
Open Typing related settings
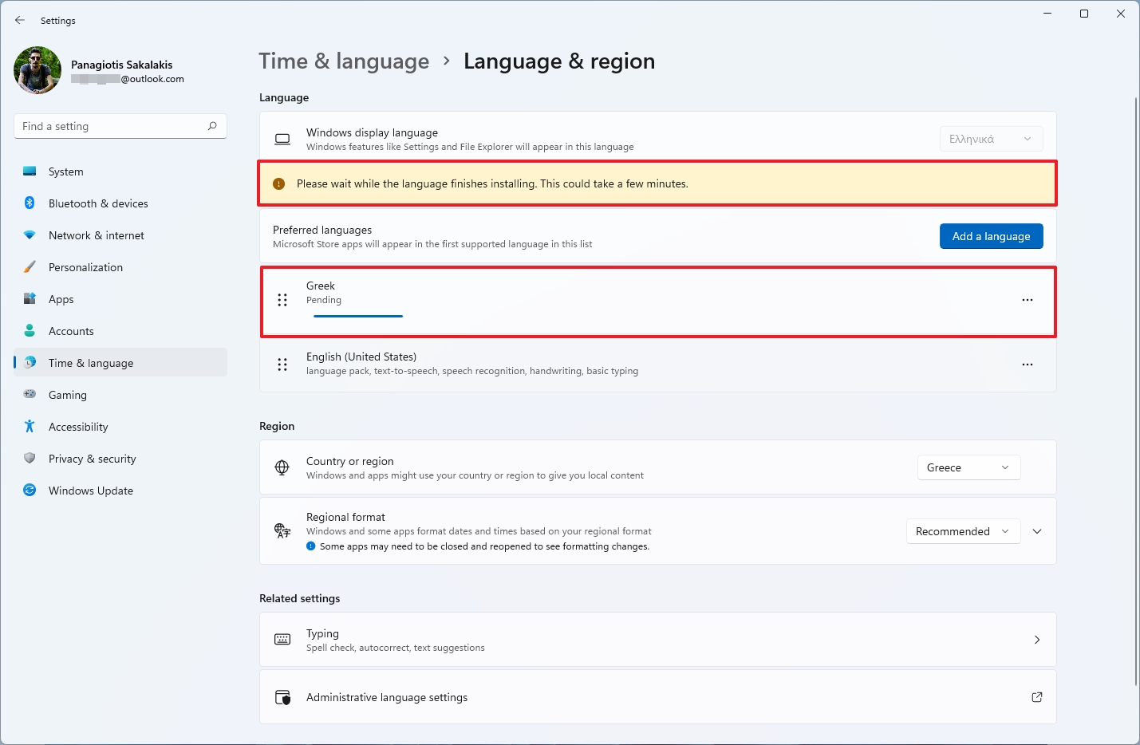(657, 640)
